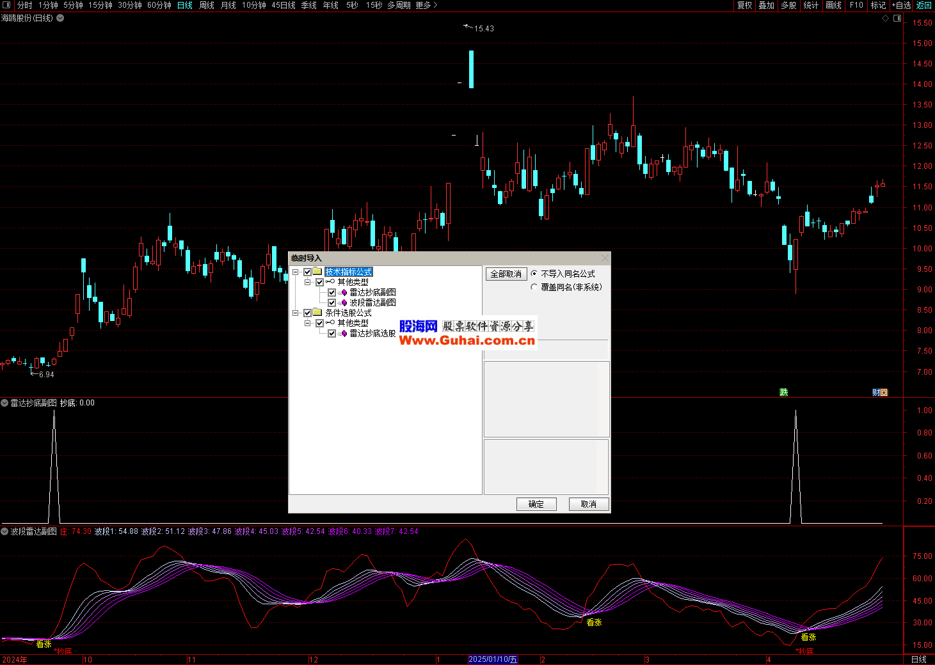The height and width of the screenshot is (665, 935).
Task: Uncheck the 雷达抄底选股 checkbox
Action: coord(332,333)
